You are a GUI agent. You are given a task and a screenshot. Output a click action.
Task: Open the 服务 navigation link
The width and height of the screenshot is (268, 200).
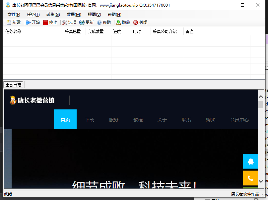coord(114,120)
